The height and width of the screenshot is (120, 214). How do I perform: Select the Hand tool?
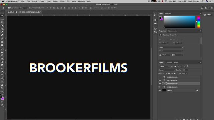2,85
